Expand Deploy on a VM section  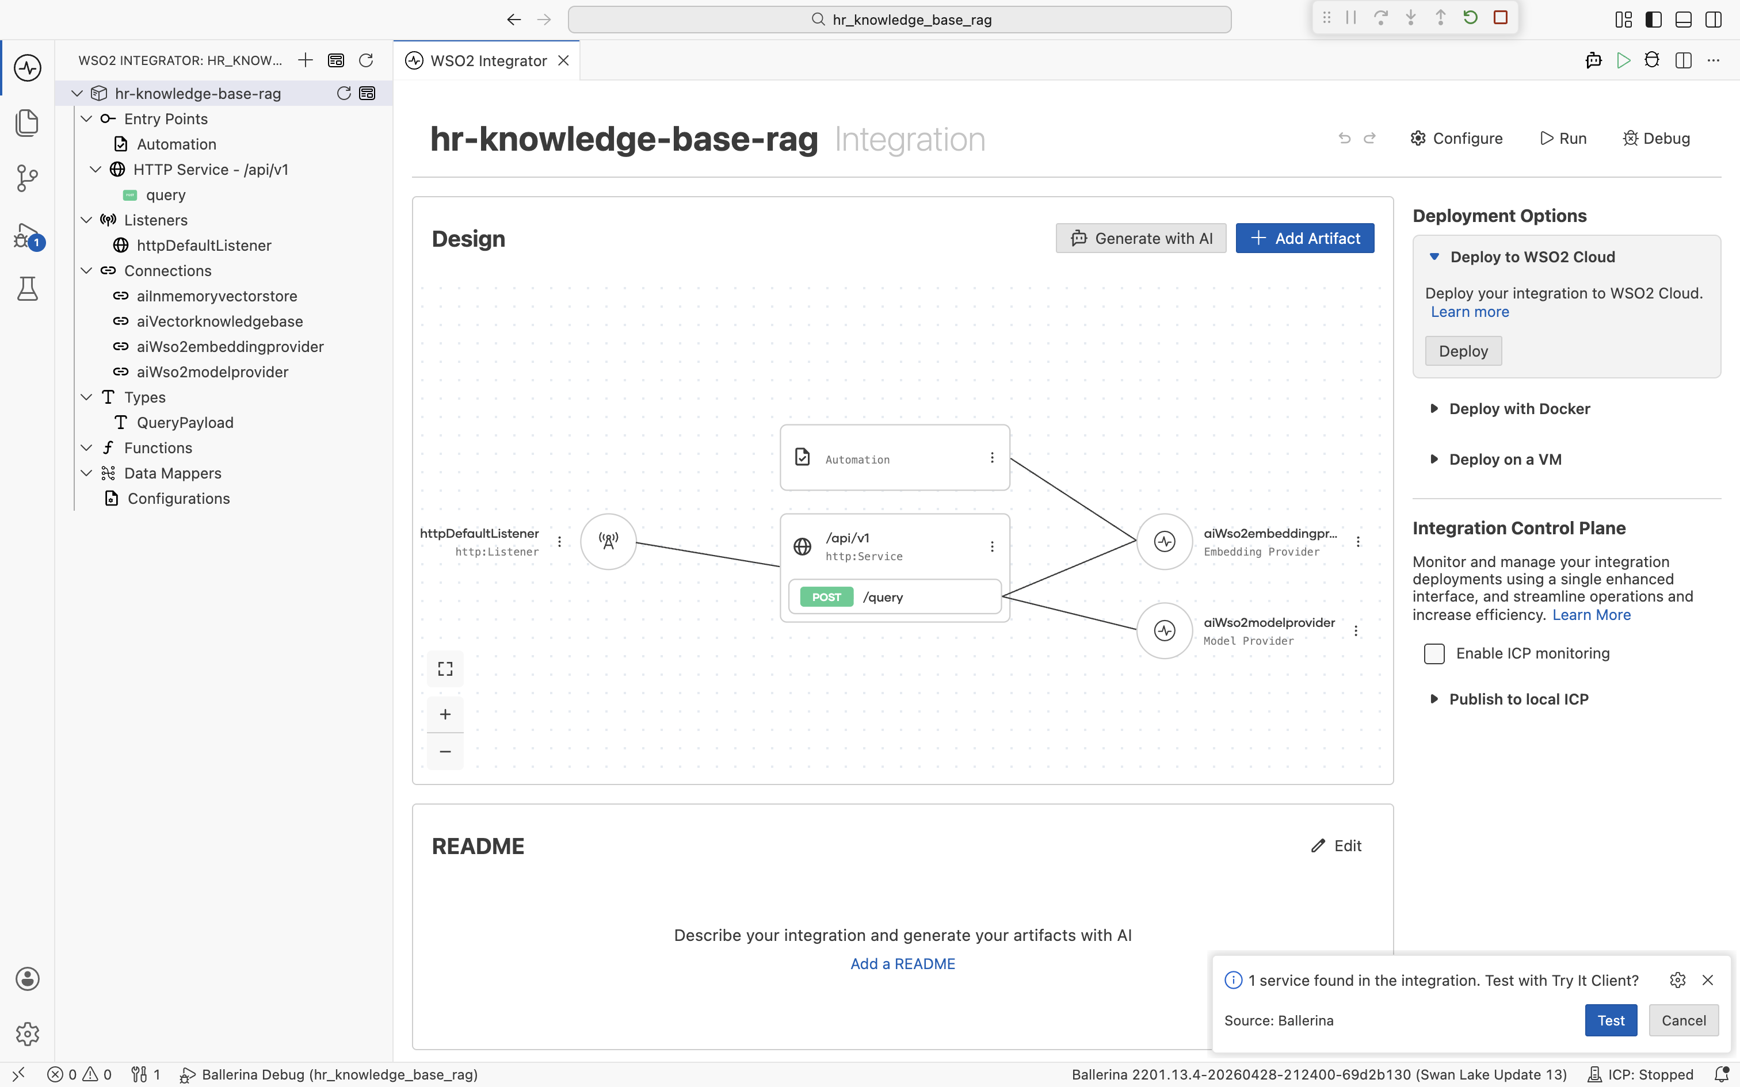1434,460
